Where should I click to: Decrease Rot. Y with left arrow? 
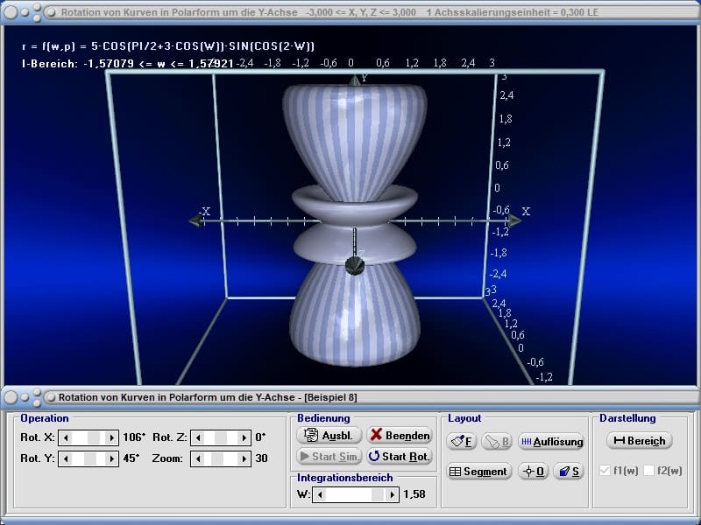pos(66,458)
